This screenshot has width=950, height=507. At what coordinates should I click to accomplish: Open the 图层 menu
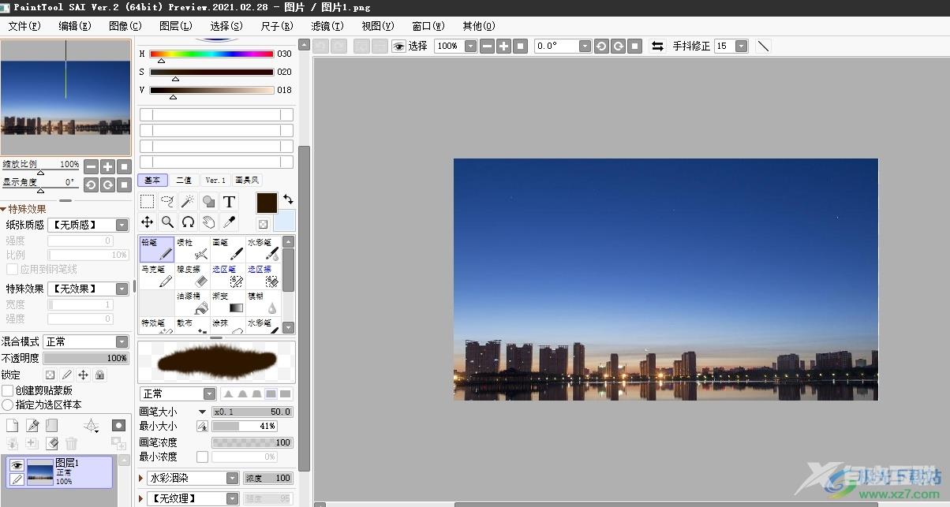pyautogui.click(x=176, y=26)
